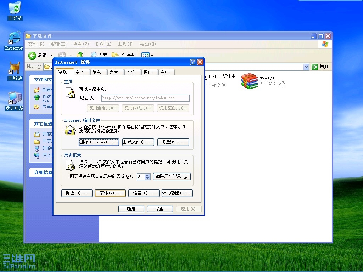Screen dimensions: 363x272
Task: Open the 颜色 (Colors) settings
Action: click(77, 193)
